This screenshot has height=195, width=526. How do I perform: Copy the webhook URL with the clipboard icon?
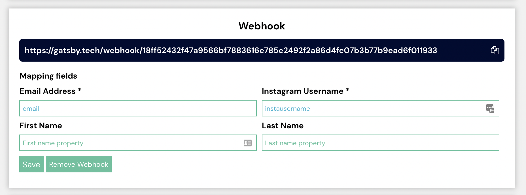click(495, 50)
